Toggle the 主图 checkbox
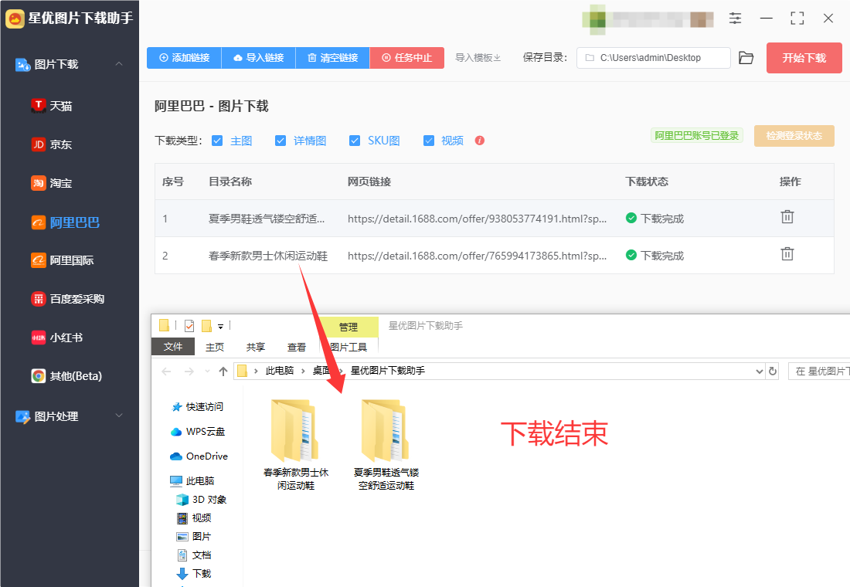Screen dimensions: 850x587 pos(217,141)
